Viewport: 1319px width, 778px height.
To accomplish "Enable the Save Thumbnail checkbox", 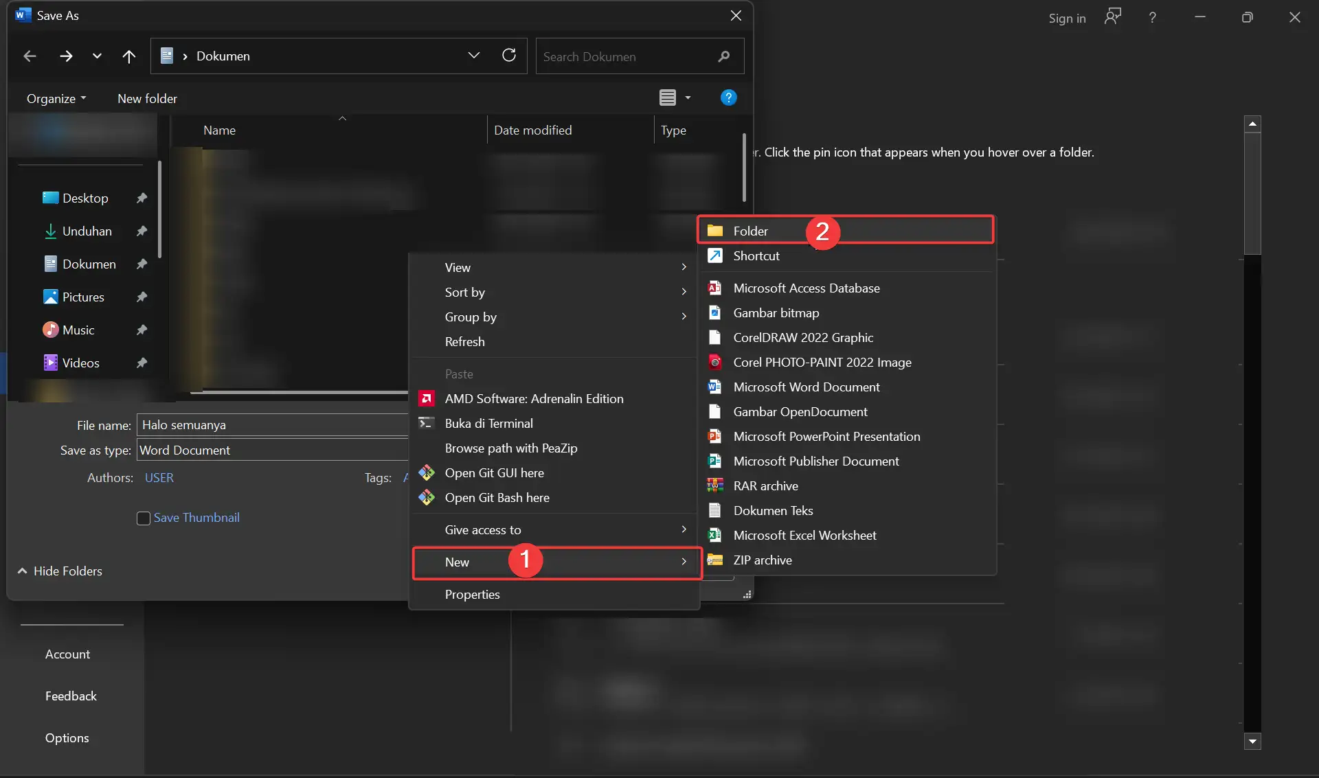I will 144,518.
